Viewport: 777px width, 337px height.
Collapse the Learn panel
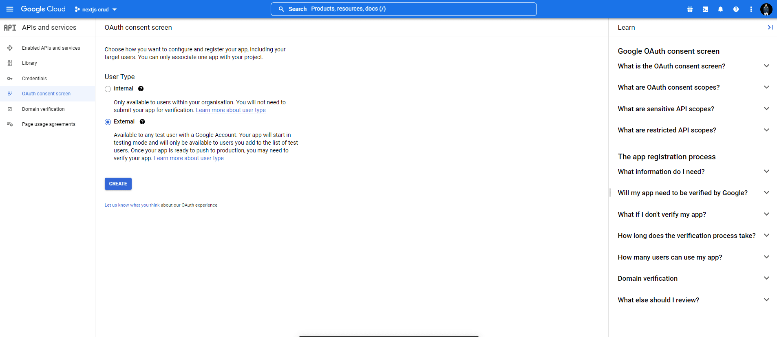coord(770,27)
